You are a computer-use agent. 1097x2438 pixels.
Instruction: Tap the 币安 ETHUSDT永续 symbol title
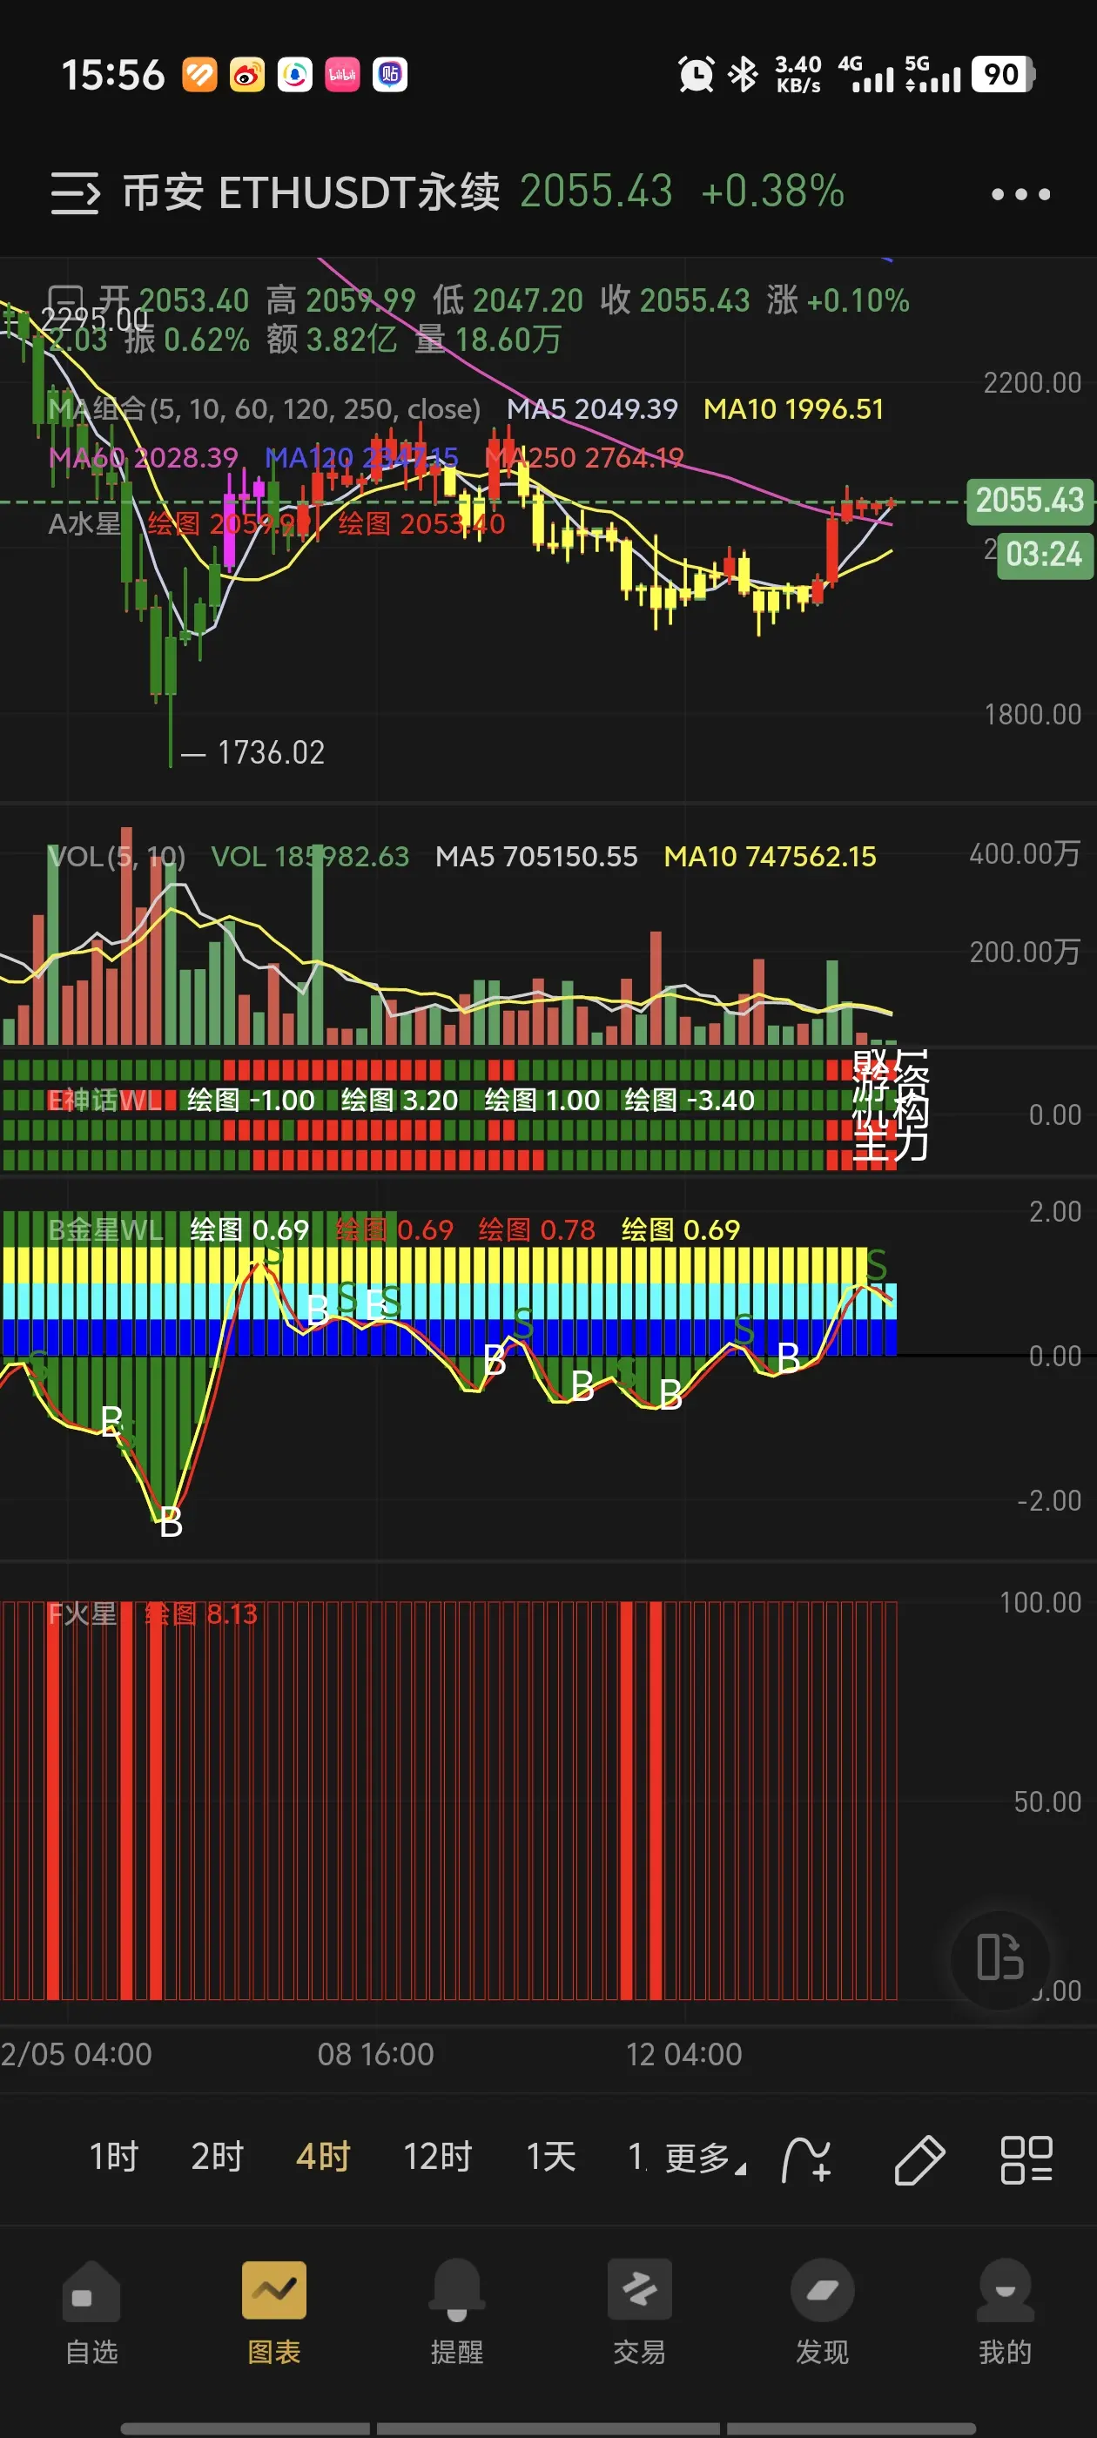click(312, 192)
